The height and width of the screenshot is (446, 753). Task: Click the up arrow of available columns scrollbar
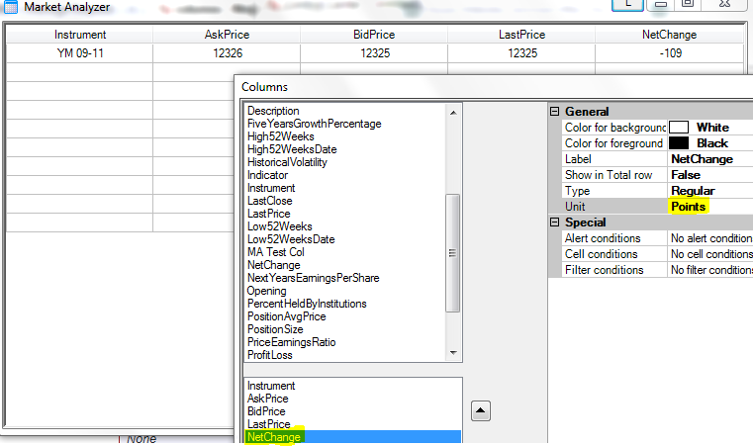pyautogui.click(x=453, y=113)
